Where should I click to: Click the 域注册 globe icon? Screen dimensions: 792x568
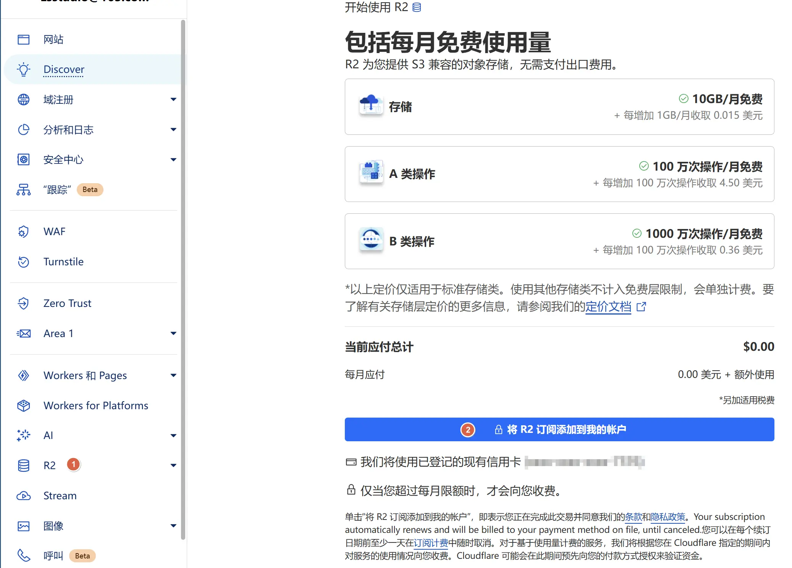[23, 100]
